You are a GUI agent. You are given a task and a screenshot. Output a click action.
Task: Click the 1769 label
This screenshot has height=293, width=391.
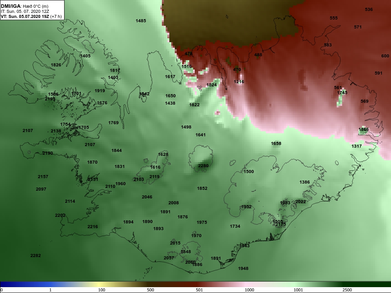(113, 123)
